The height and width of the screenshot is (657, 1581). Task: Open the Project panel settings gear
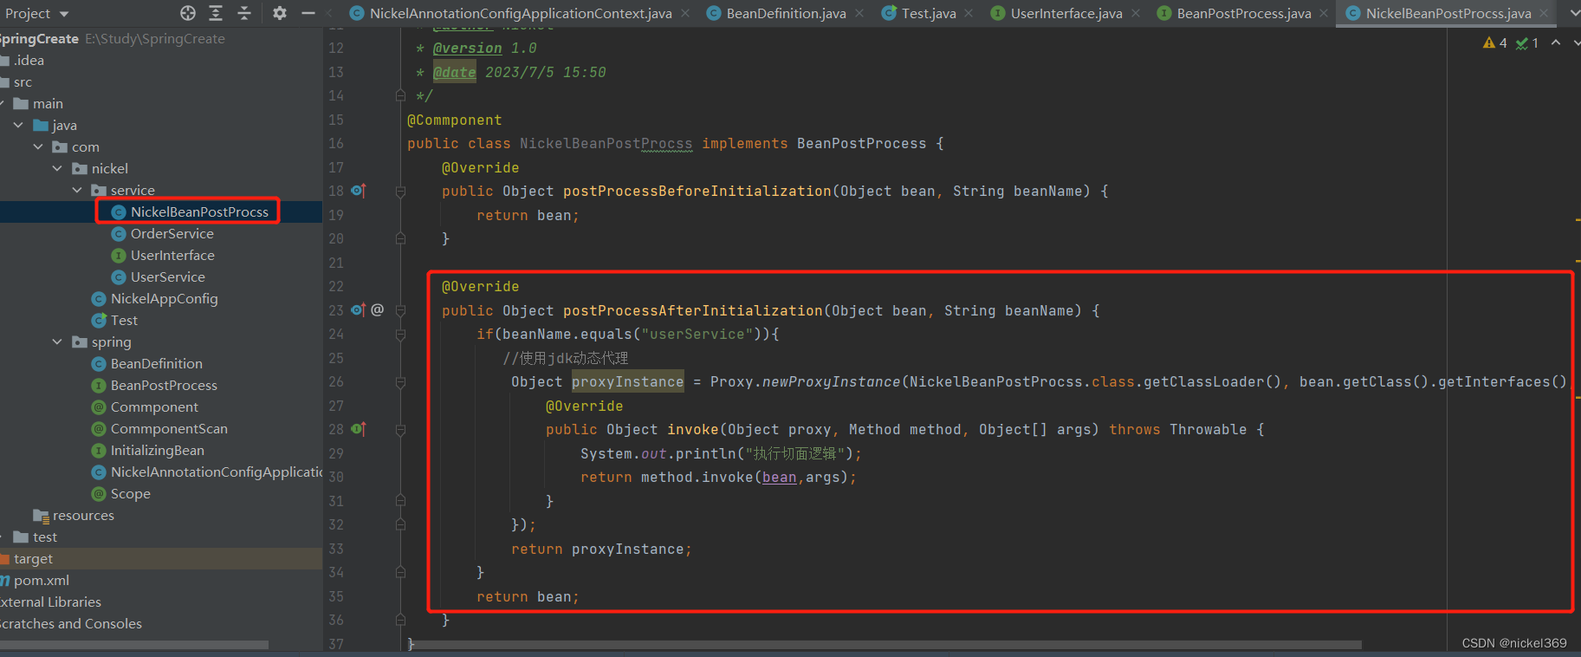click(279, 13)
